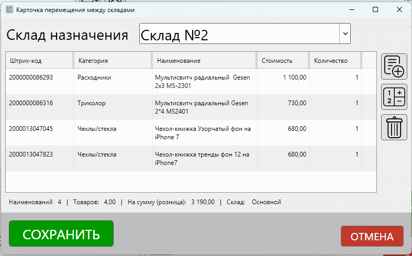This screenshot has height=256, width=412.
Task: Click the trash bin delete icon
Action: click(x=394, y=127)
